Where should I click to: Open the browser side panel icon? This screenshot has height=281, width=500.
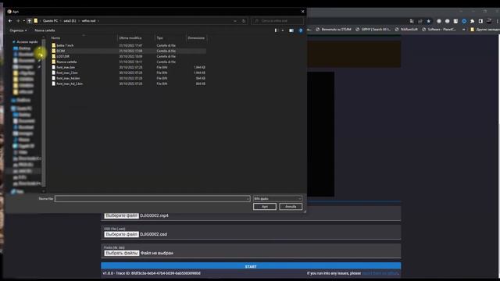(480, 21)
